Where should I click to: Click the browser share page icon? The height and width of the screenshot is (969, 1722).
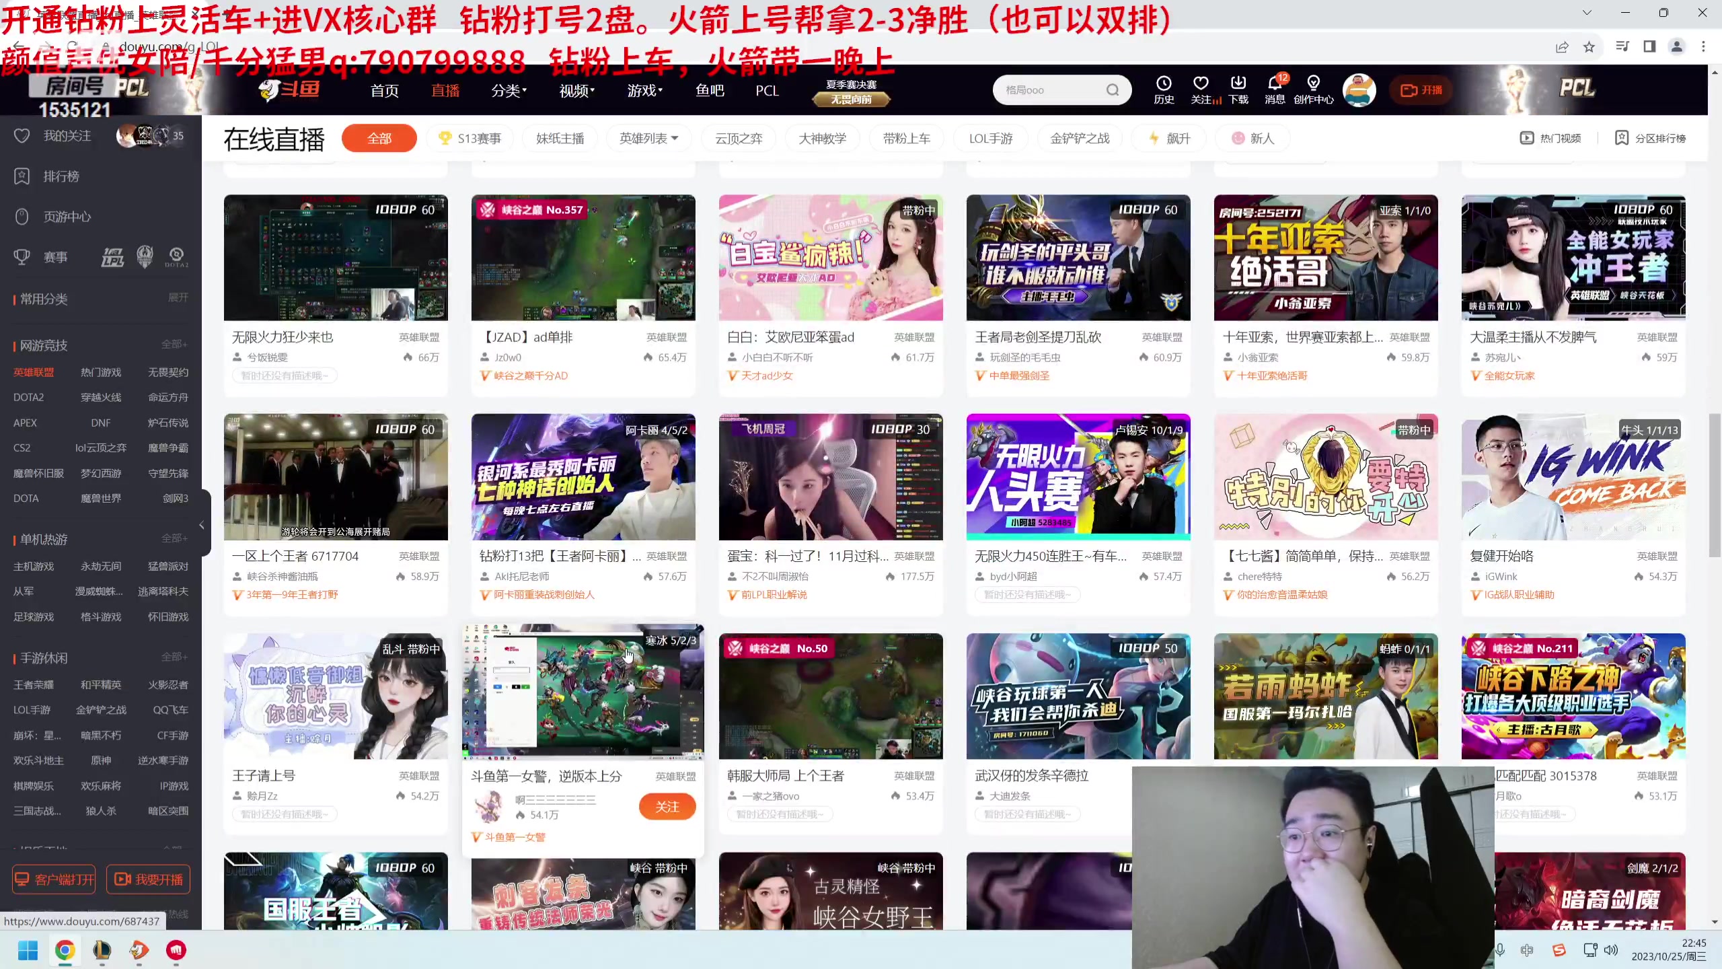point(1562,46)
